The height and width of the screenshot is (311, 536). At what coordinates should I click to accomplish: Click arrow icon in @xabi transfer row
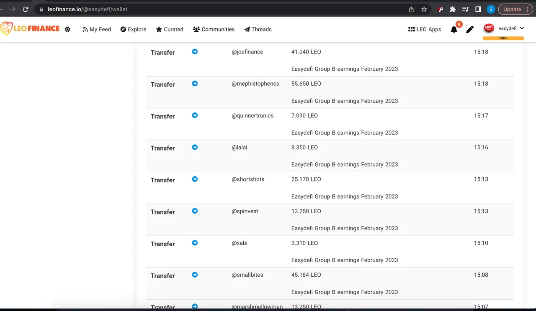click(x=195, y=242)
